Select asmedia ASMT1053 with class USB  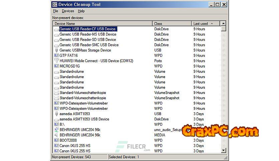tap(75, 114)
